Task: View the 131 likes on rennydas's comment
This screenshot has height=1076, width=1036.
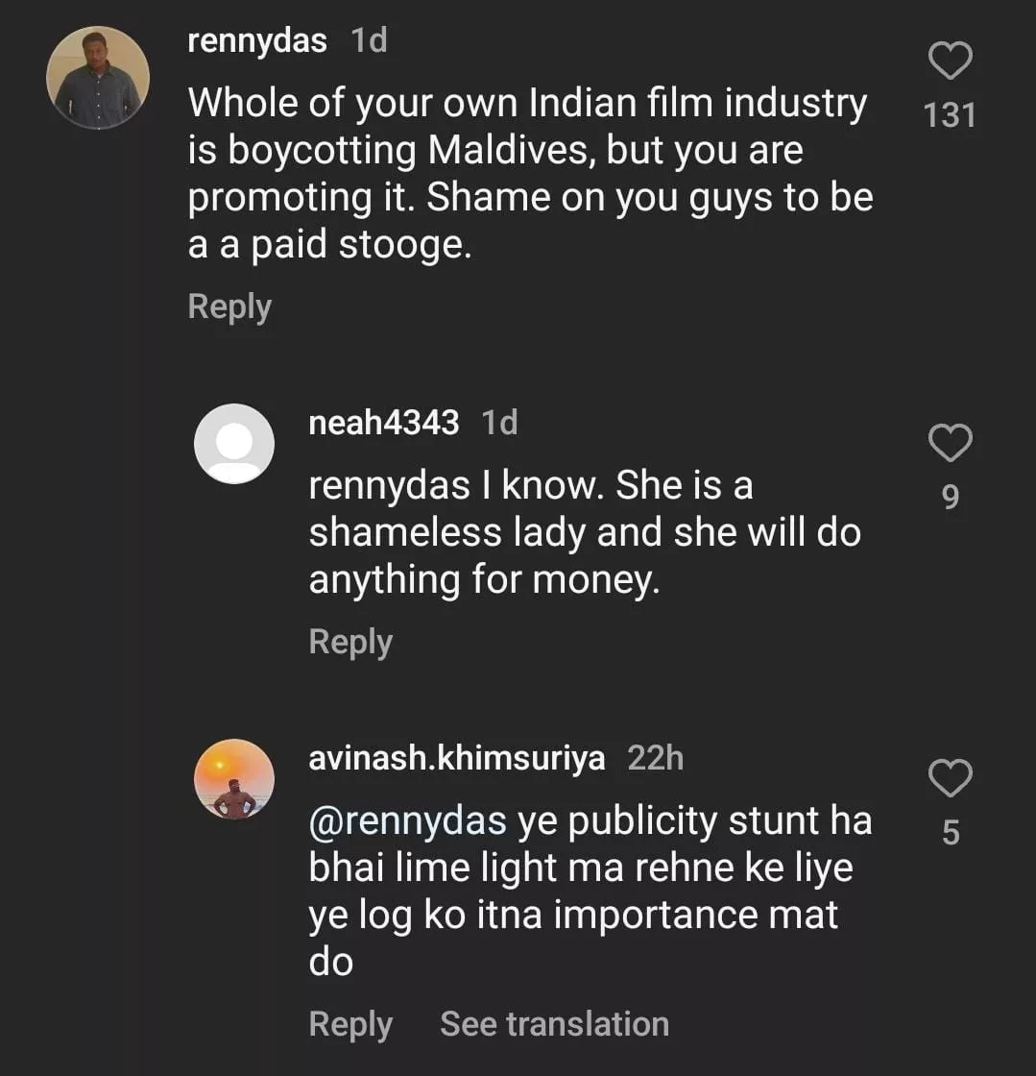Action: tap(950, 115)
